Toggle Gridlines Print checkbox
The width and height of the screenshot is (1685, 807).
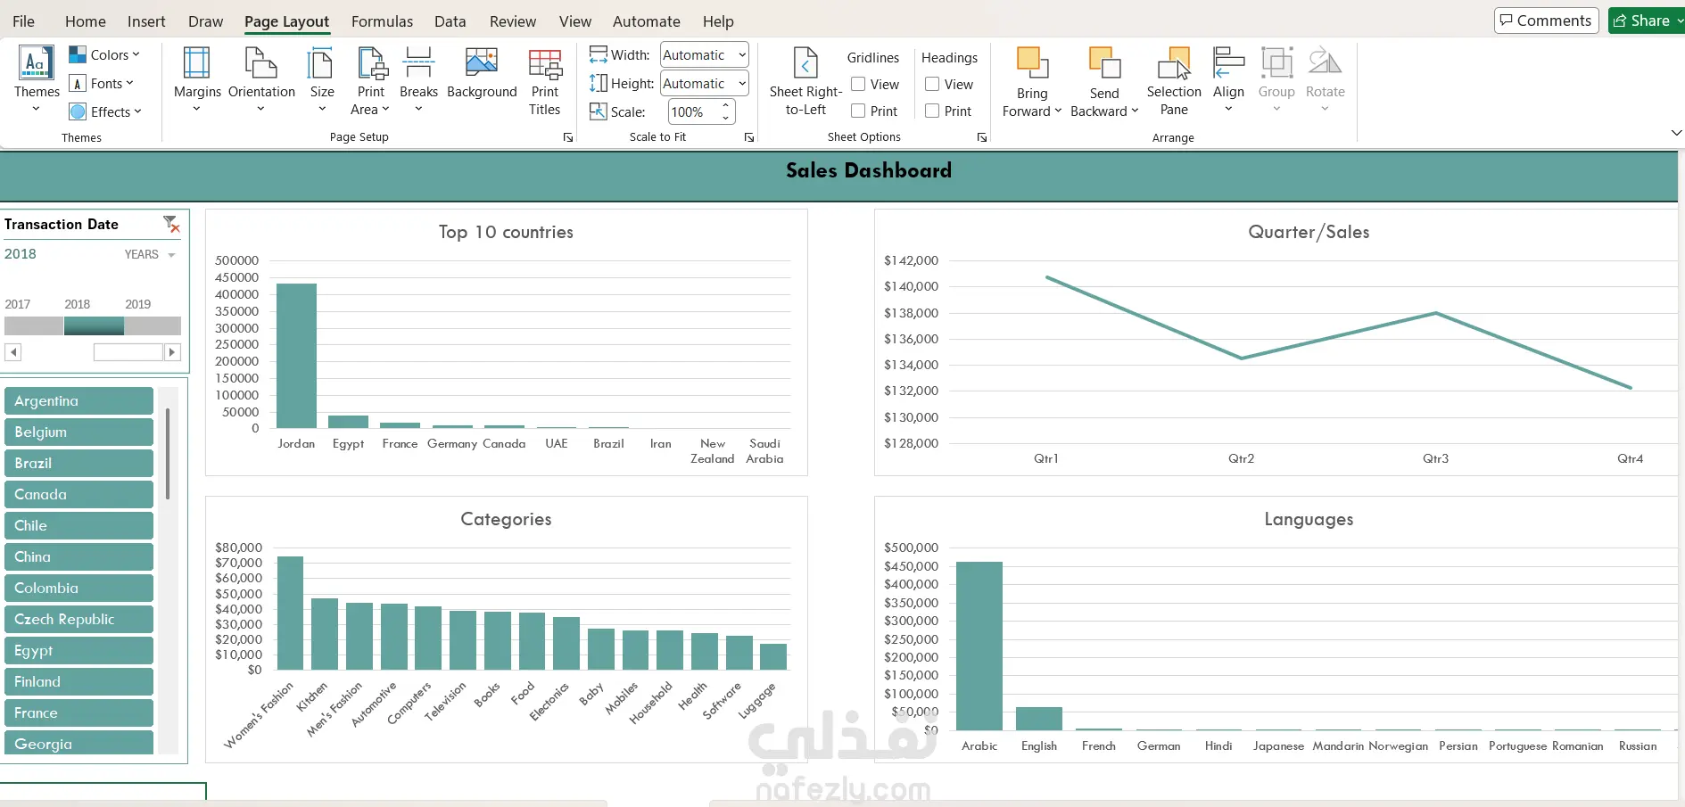(858, 111)
